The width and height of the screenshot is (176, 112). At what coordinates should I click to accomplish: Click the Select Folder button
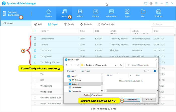(132, 100)
